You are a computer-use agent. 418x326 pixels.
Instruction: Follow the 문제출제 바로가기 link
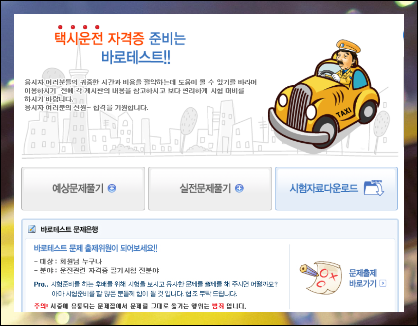(367, 278)
